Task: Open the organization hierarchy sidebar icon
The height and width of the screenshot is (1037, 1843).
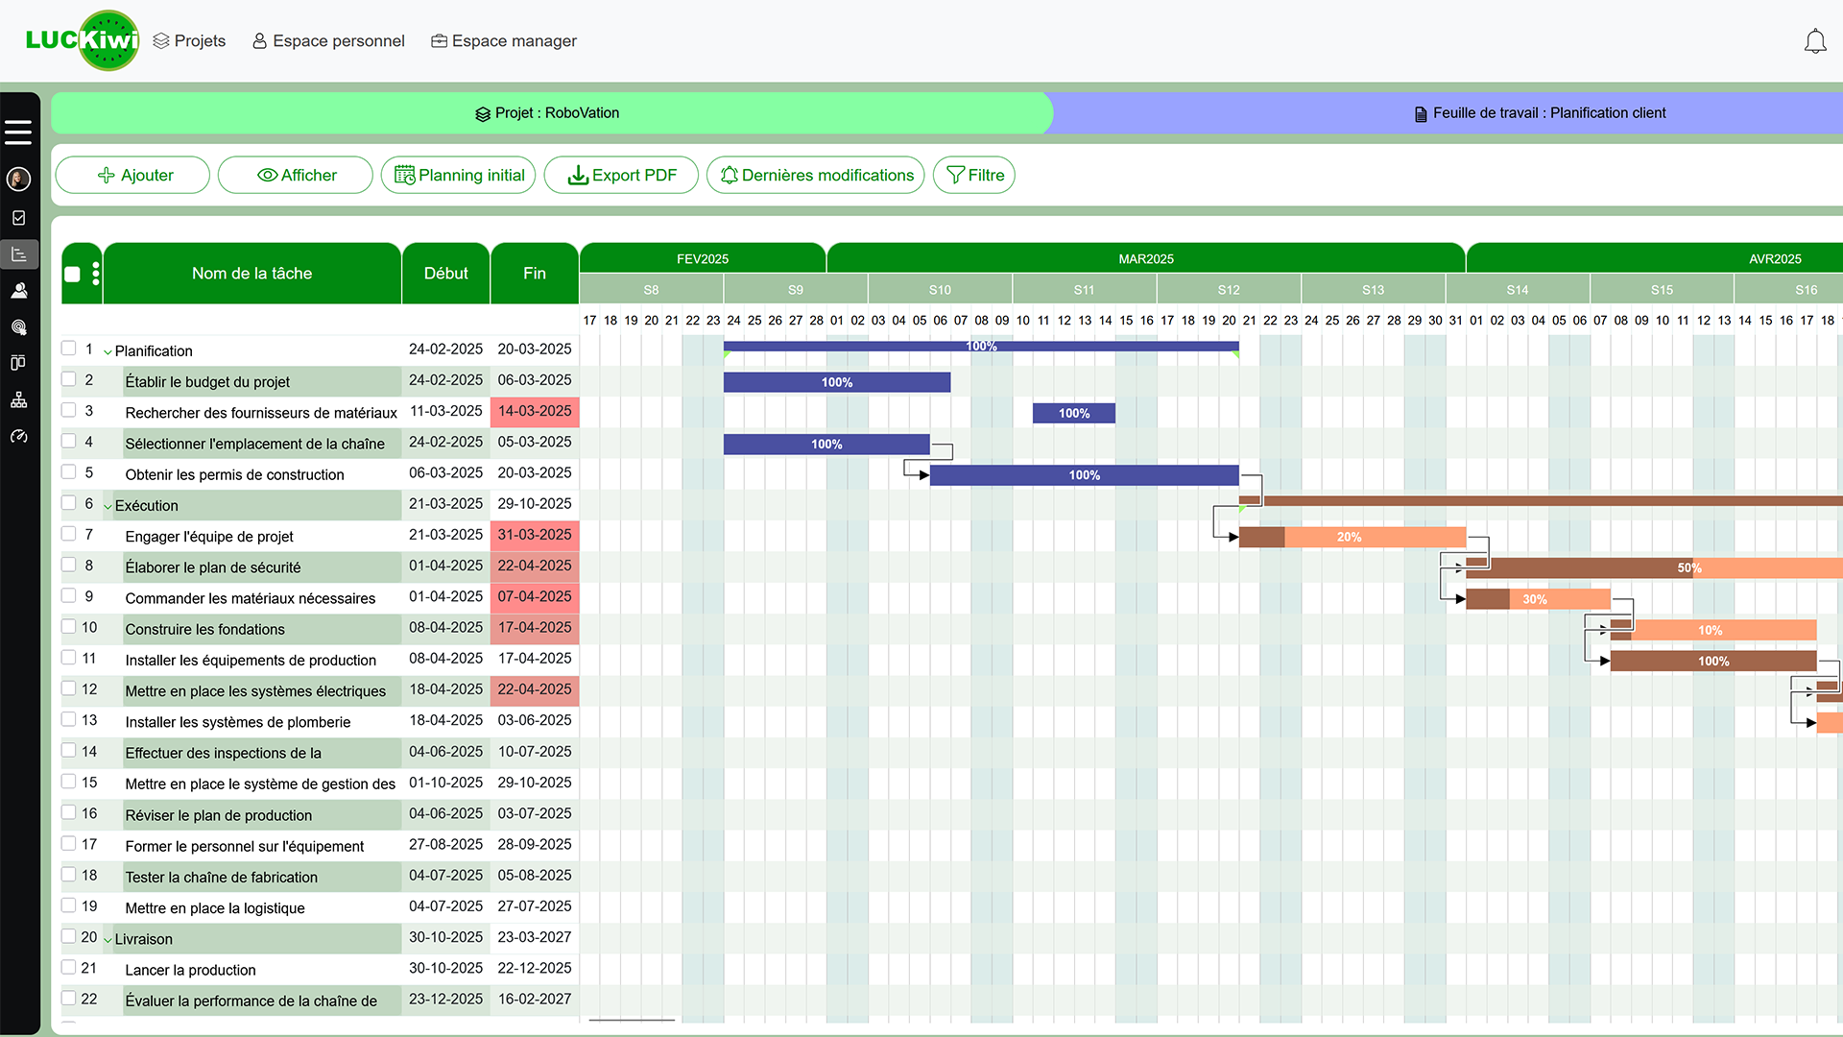Action: coord(18,400)
